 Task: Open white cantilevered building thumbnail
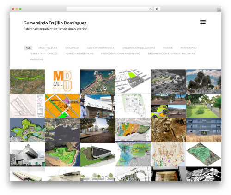tap(27, 154)
